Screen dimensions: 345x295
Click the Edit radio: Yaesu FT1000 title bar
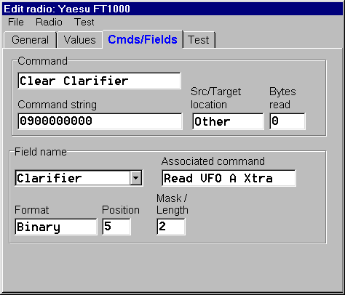tap(172, 9)
